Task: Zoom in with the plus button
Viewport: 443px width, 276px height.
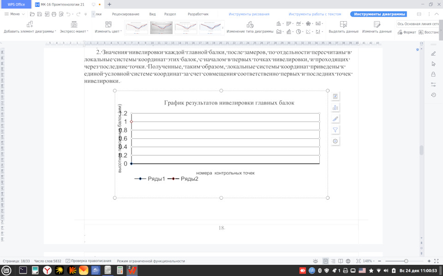Action: 429,261
